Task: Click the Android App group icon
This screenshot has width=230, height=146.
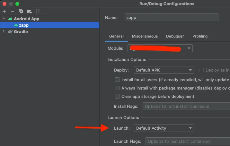Action: (x=10, y=19)
